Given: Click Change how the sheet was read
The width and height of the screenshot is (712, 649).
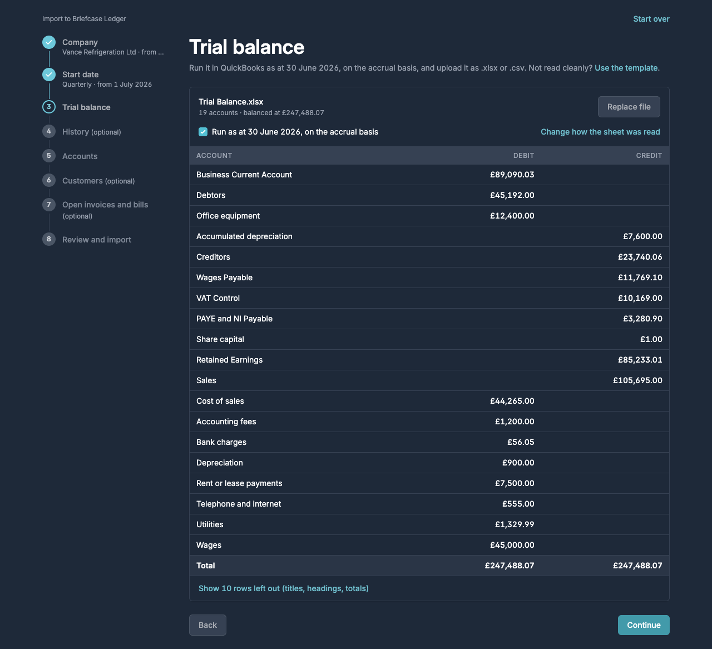Looking at the screenshot, I should 600,132.
